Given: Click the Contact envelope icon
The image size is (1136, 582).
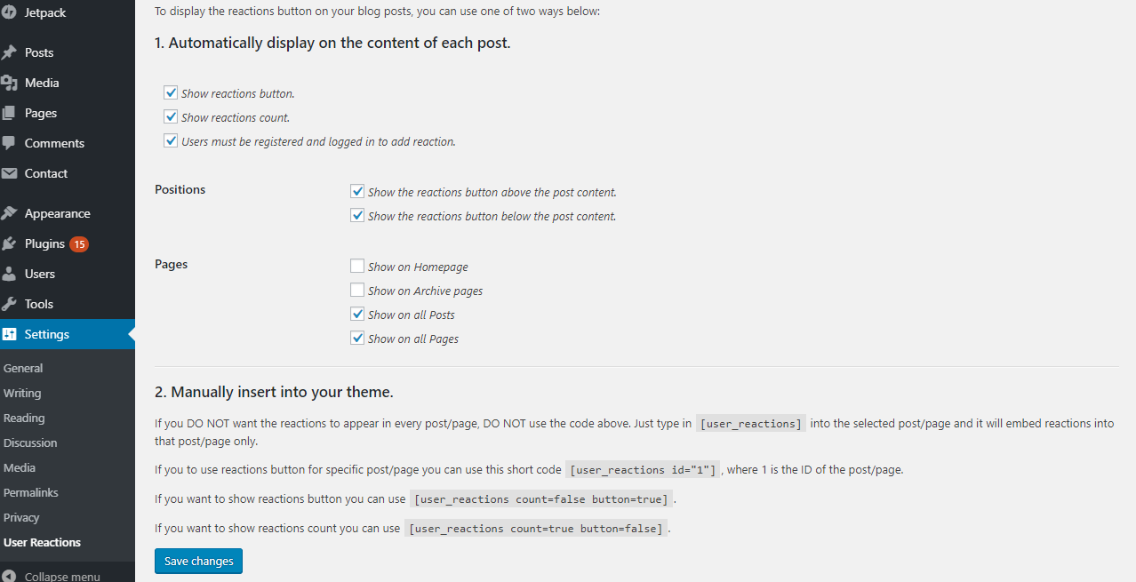Looking at the screenshot, I should point(10,173).
